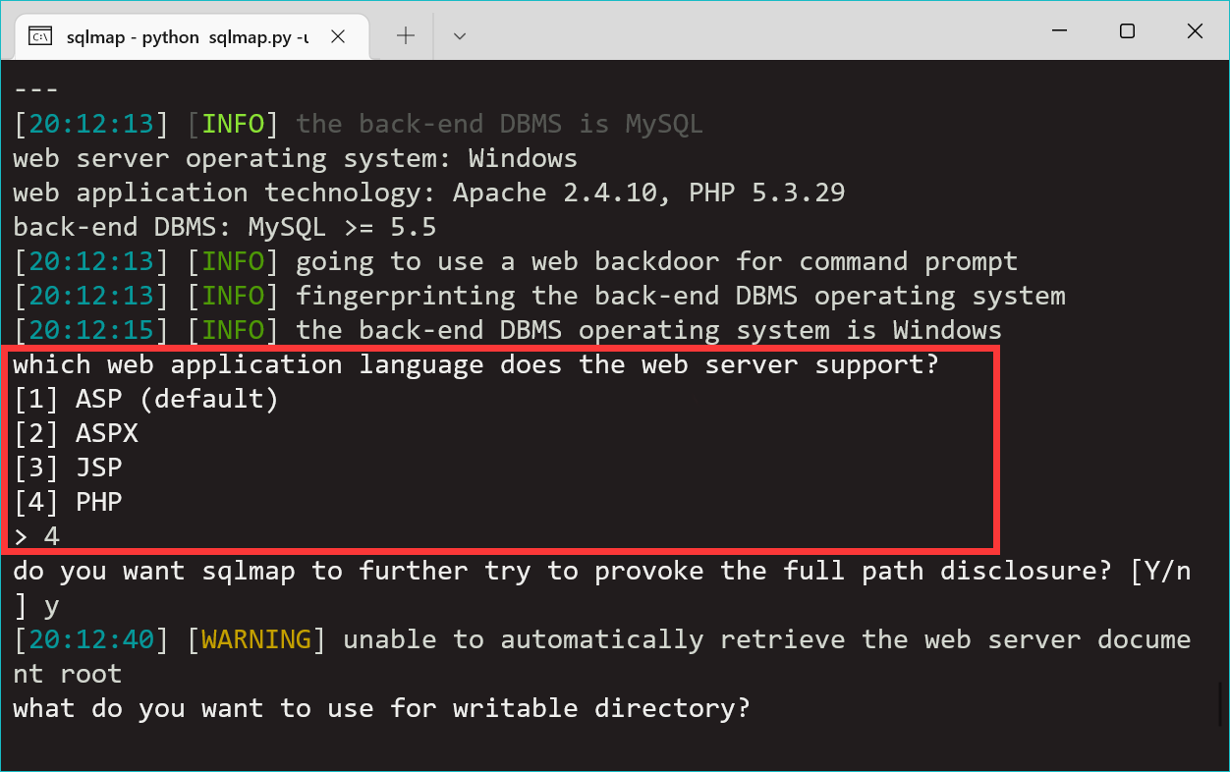Click 'Apache 2.4.10, PHP 5.3.29' text

648,193
